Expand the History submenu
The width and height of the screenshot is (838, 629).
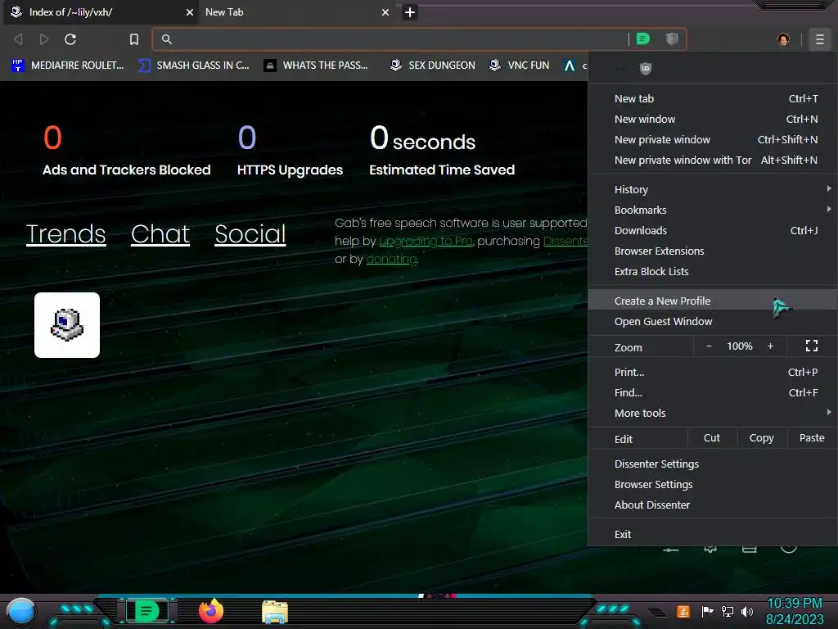pyautogui.click(x=713, y=189)
